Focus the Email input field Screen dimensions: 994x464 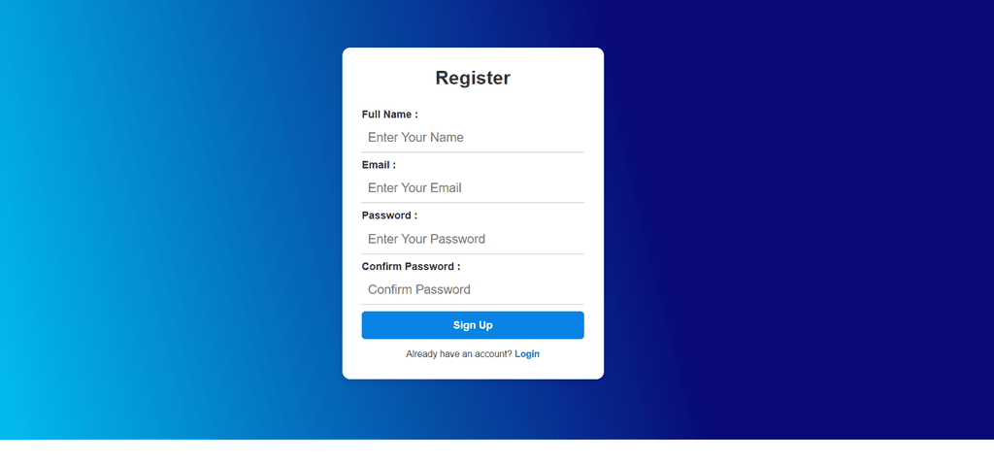pyautogui.click(x=473, y=187)
